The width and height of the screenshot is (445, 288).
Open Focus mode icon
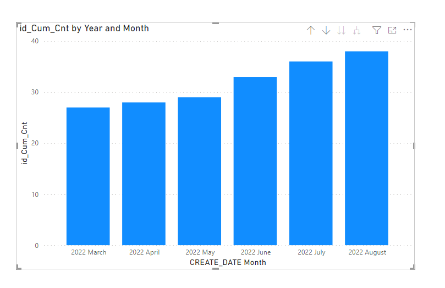click(392, 30)
